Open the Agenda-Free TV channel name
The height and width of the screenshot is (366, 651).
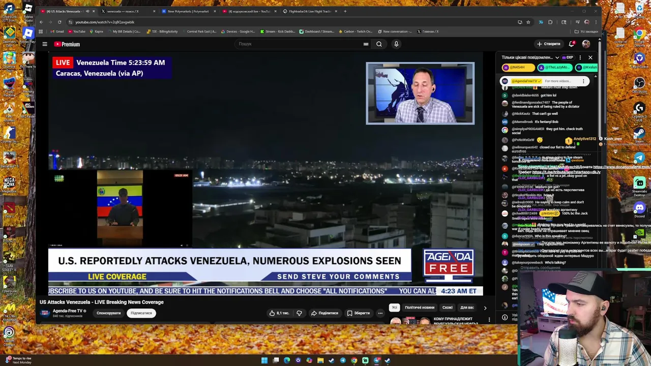[x=67, y=311]
